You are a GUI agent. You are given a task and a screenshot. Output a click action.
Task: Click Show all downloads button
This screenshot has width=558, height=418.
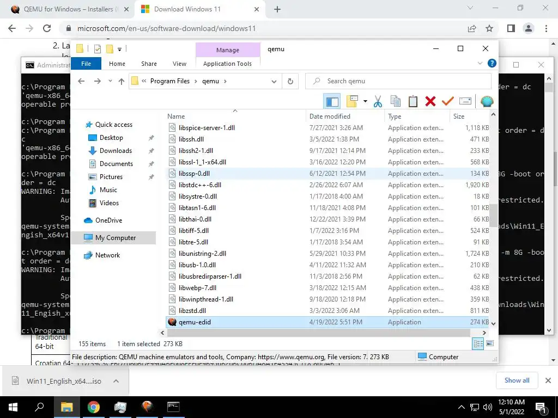point(517,380)
